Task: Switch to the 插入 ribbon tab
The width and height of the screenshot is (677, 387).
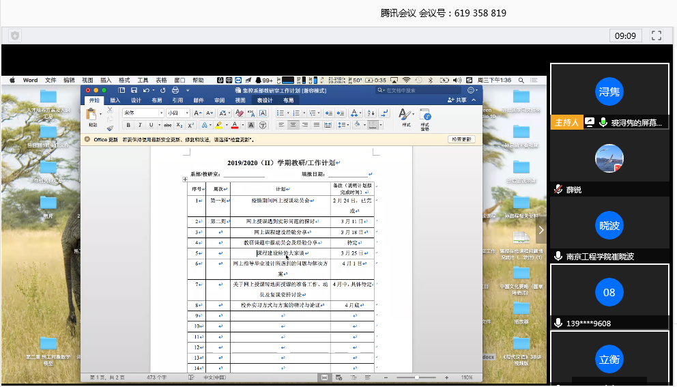Action: [115, 100]
